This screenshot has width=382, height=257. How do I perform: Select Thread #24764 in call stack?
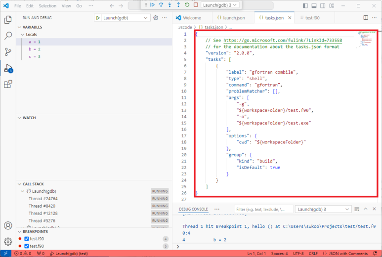[x=94, y=199]
